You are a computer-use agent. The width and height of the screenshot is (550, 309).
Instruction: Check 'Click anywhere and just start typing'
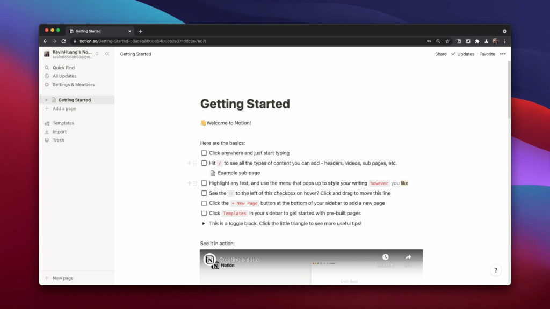point(204,153)
